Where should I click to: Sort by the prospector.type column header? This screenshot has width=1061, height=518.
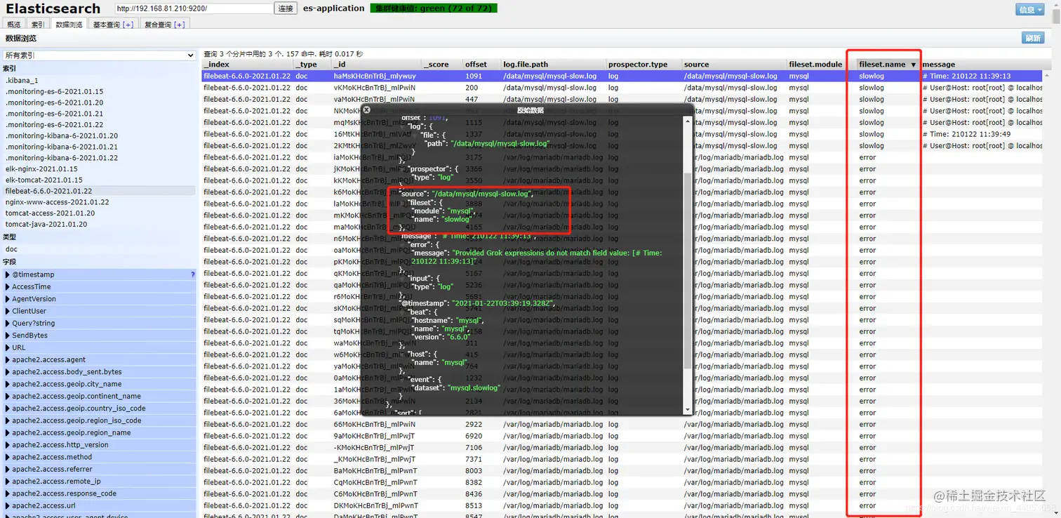click(644, 65)
